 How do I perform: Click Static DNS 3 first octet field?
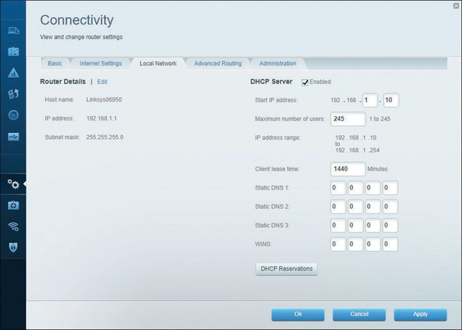[338, 225]
